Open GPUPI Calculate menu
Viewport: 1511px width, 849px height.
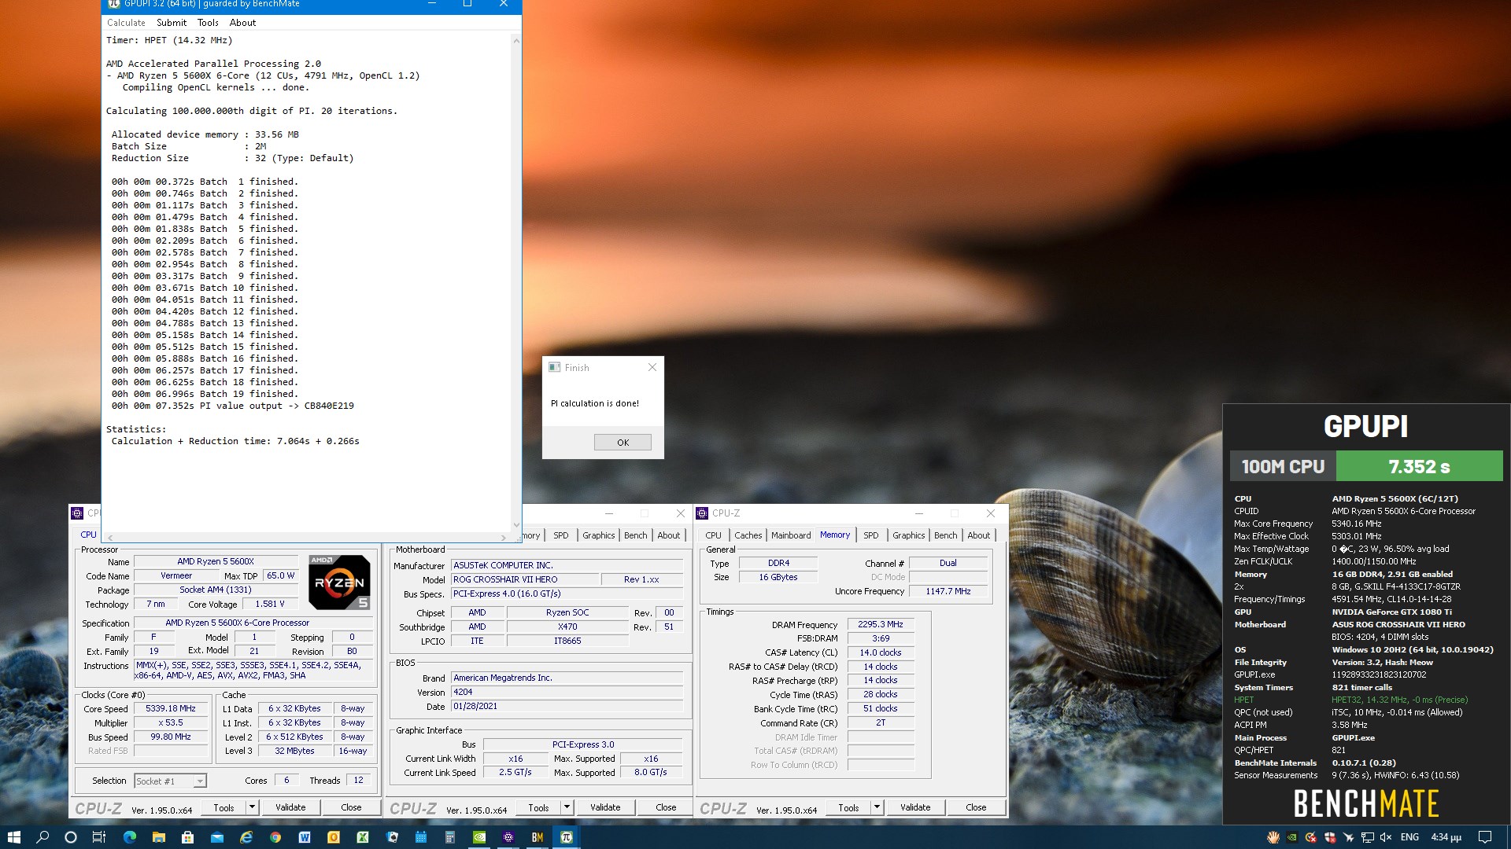click(x=126, y=23)
